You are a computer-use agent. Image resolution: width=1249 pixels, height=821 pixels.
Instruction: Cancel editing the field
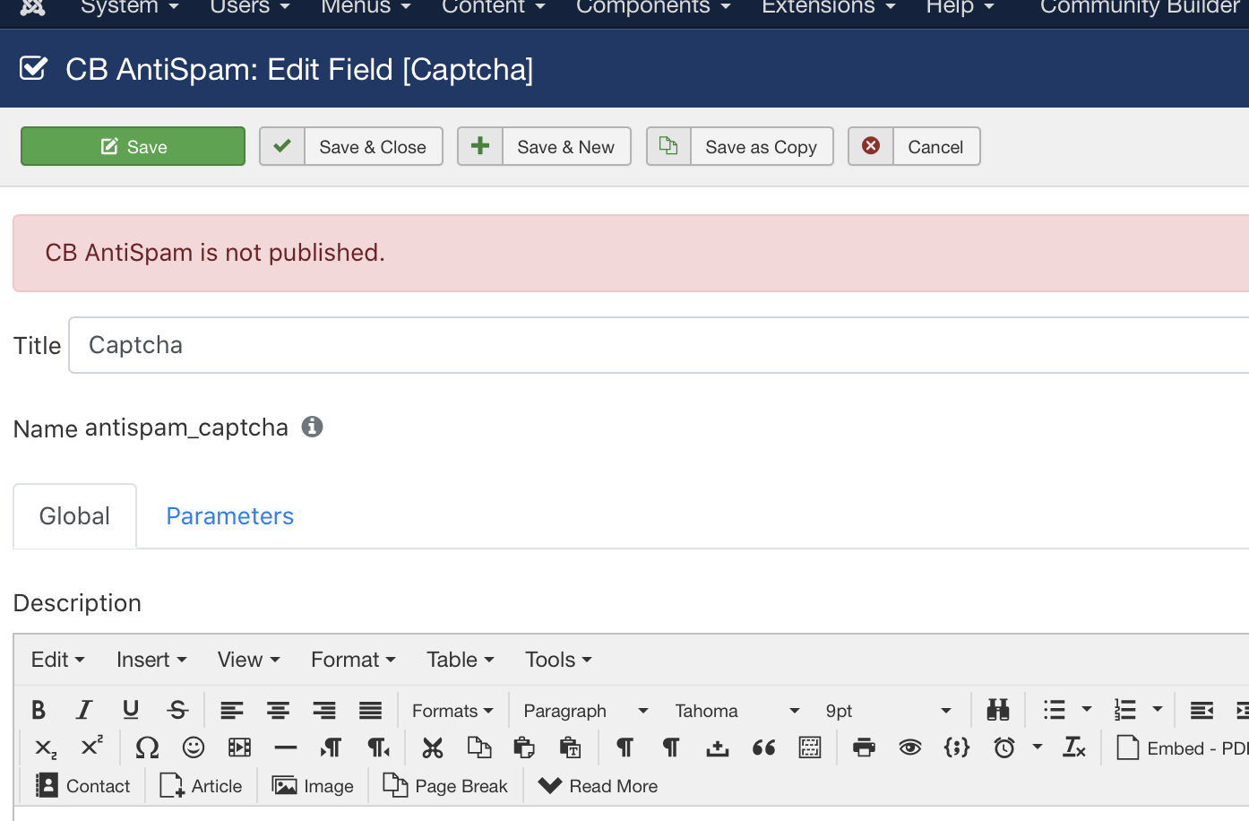(915, 146)
